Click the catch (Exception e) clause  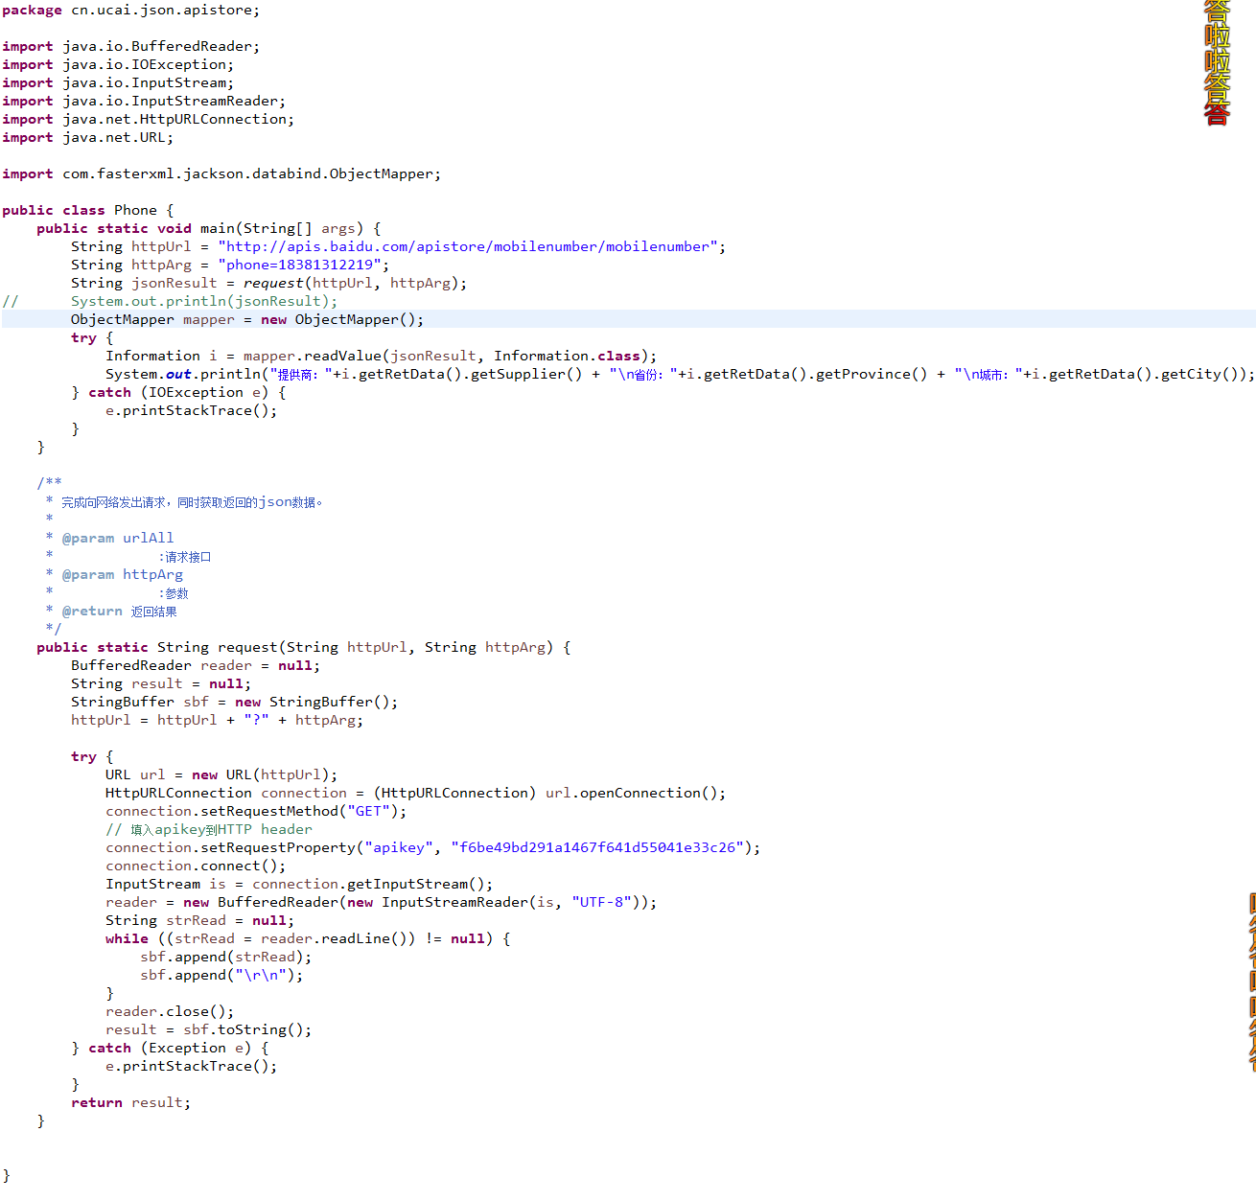170,1048
